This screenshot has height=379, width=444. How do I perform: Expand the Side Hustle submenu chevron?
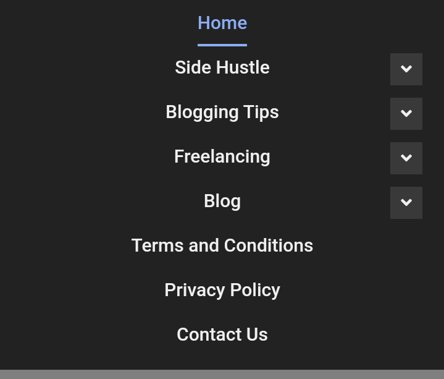click(406, 69)
